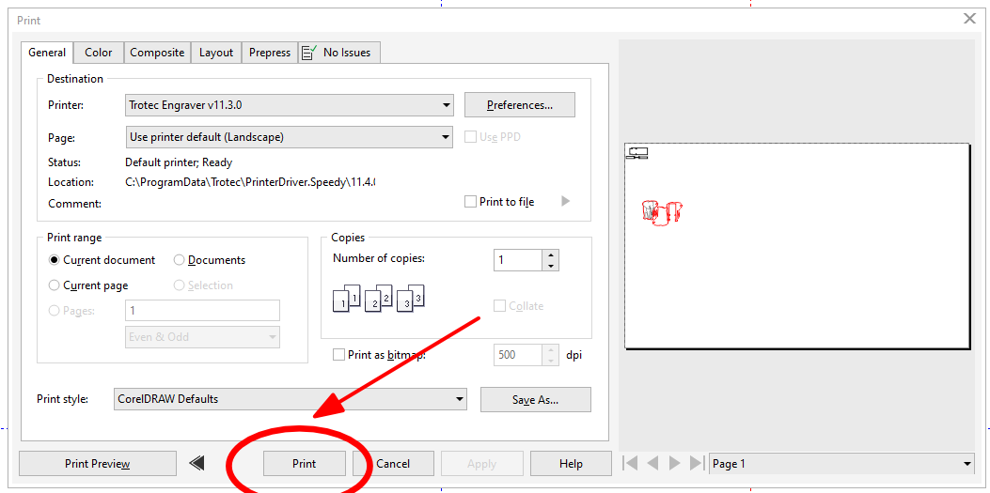Open the Prepress tab
Viewport: 990px width, 493px height.
(x=270, y=53)
